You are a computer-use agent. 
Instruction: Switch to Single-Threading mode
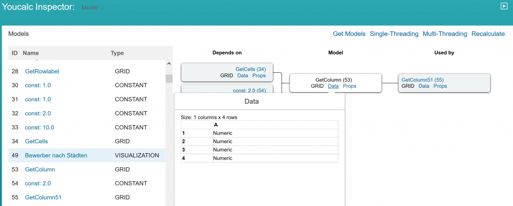tap(394, 33)
